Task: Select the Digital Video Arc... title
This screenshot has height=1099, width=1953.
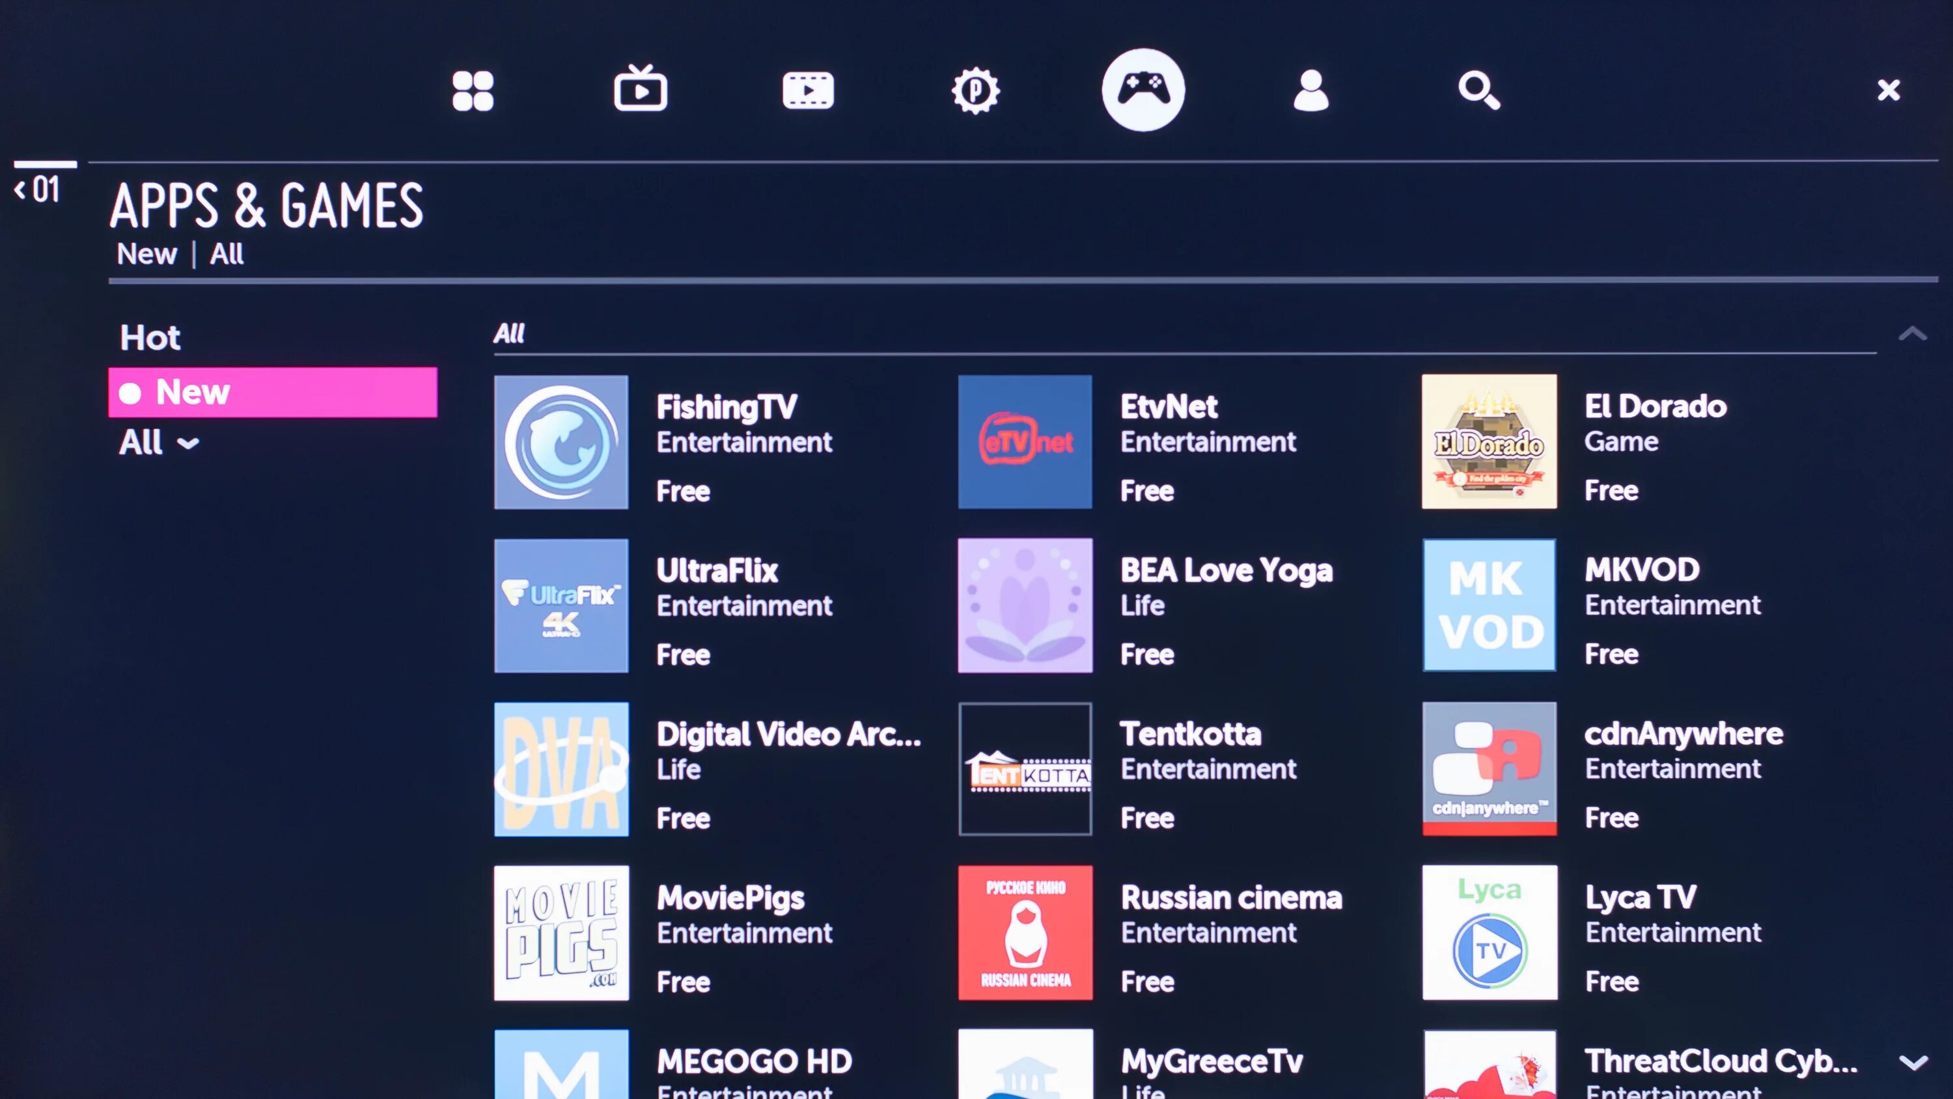Action: tap(789, 734)
